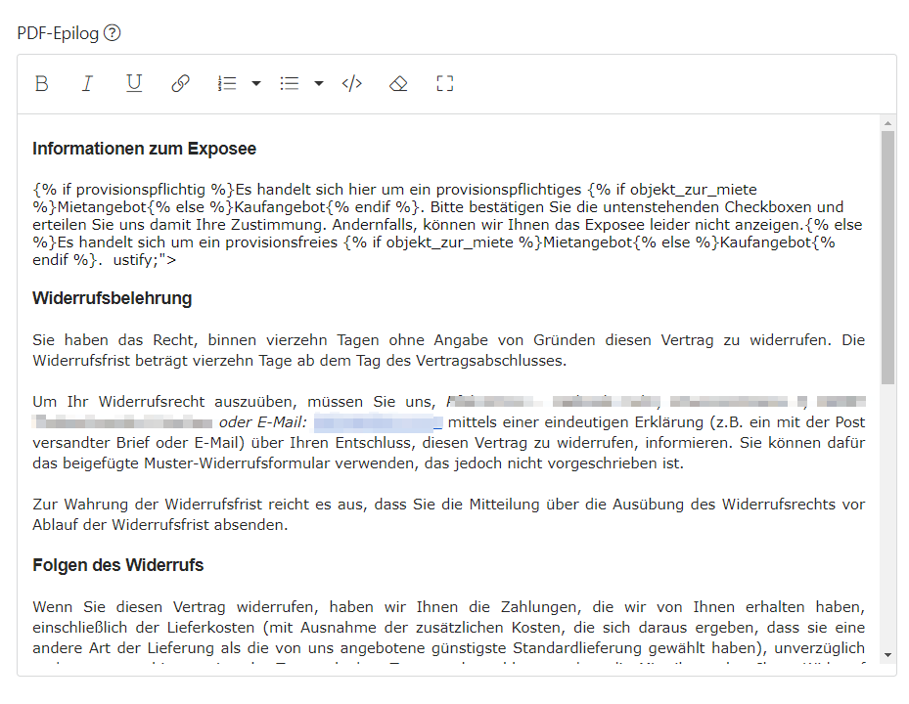Place cursor in 'Folgen des Widerrufs' heading
The image size is (909, 704).
click(x=117, y=565)
